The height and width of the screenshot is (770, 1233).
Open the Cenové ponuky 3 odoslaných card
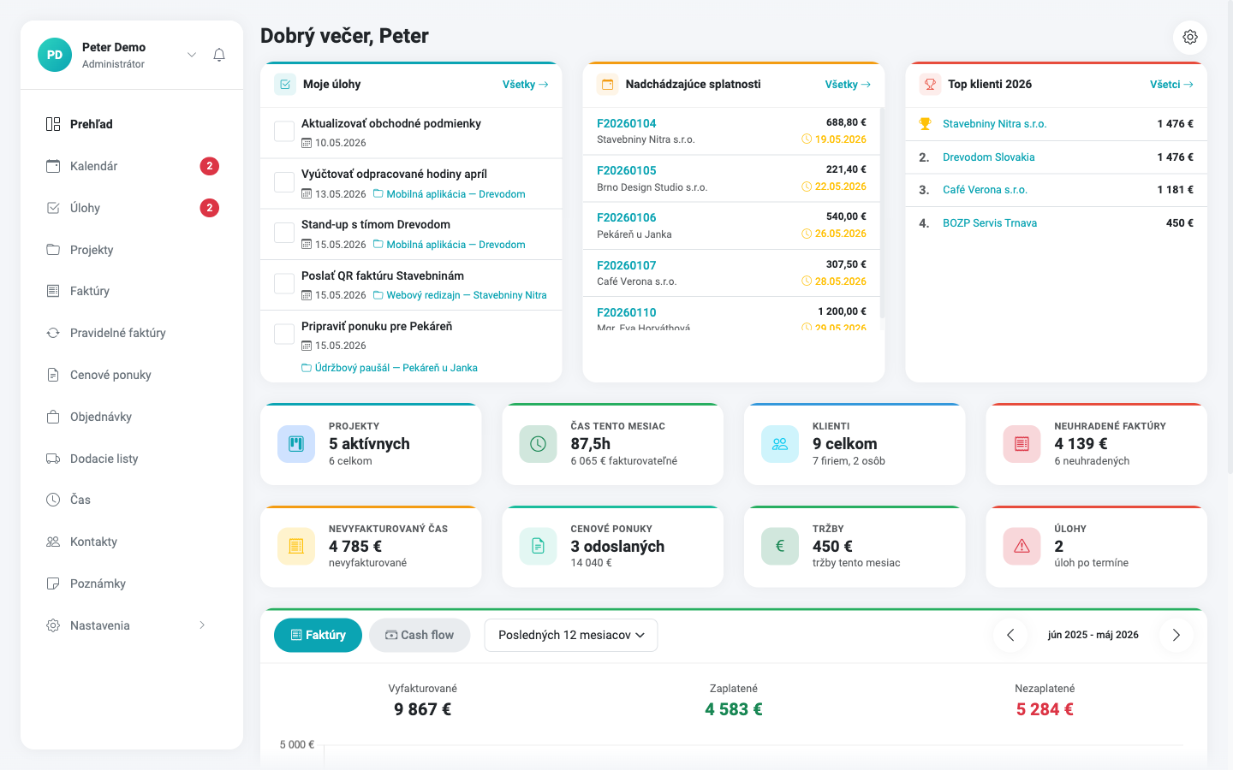(x=613, y=547)
